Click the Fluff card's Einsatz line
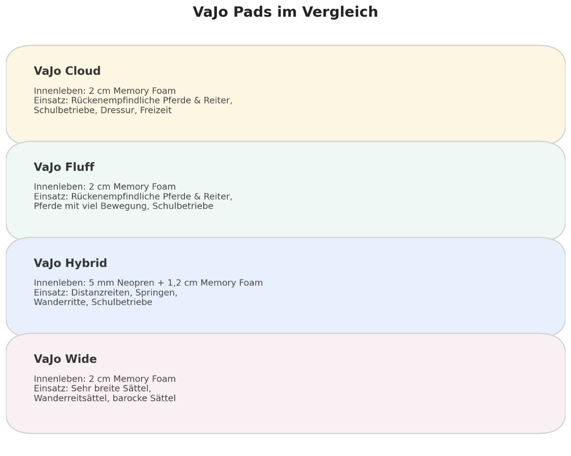This screenshot has width=571, height=456. click(133, 196)
